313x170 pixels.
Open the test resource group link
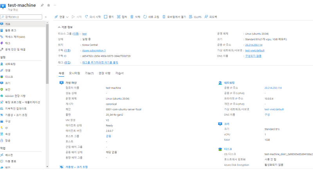click(x=84, y=34)
